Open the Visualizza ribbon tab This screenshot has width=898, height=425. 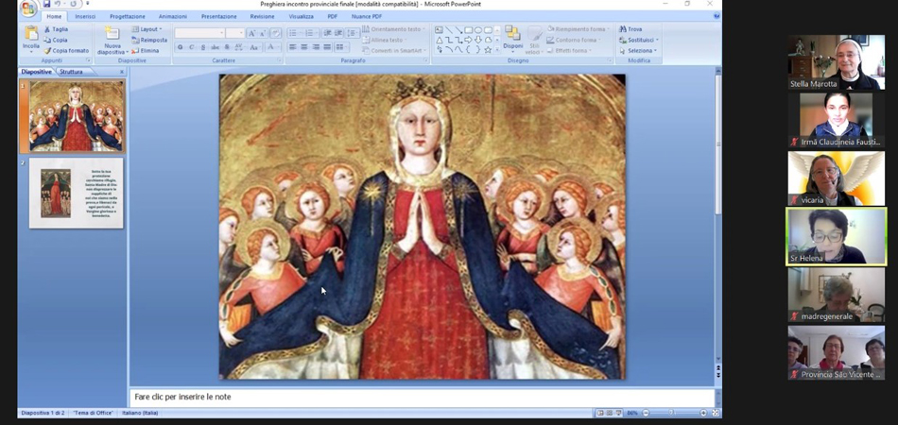pos(301,17)
